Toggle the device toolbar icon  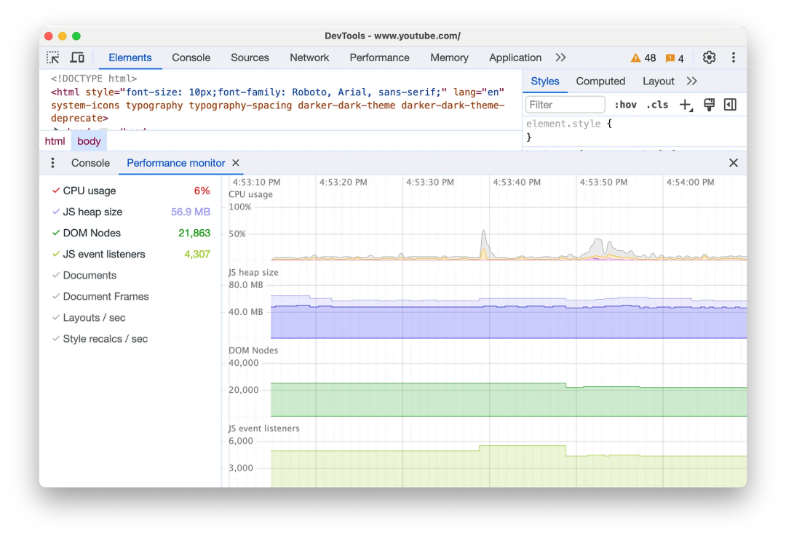77,57
